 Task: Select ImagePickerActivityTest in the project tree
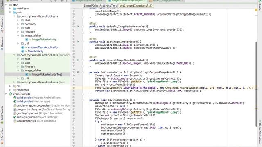click(x=47, y=74)
